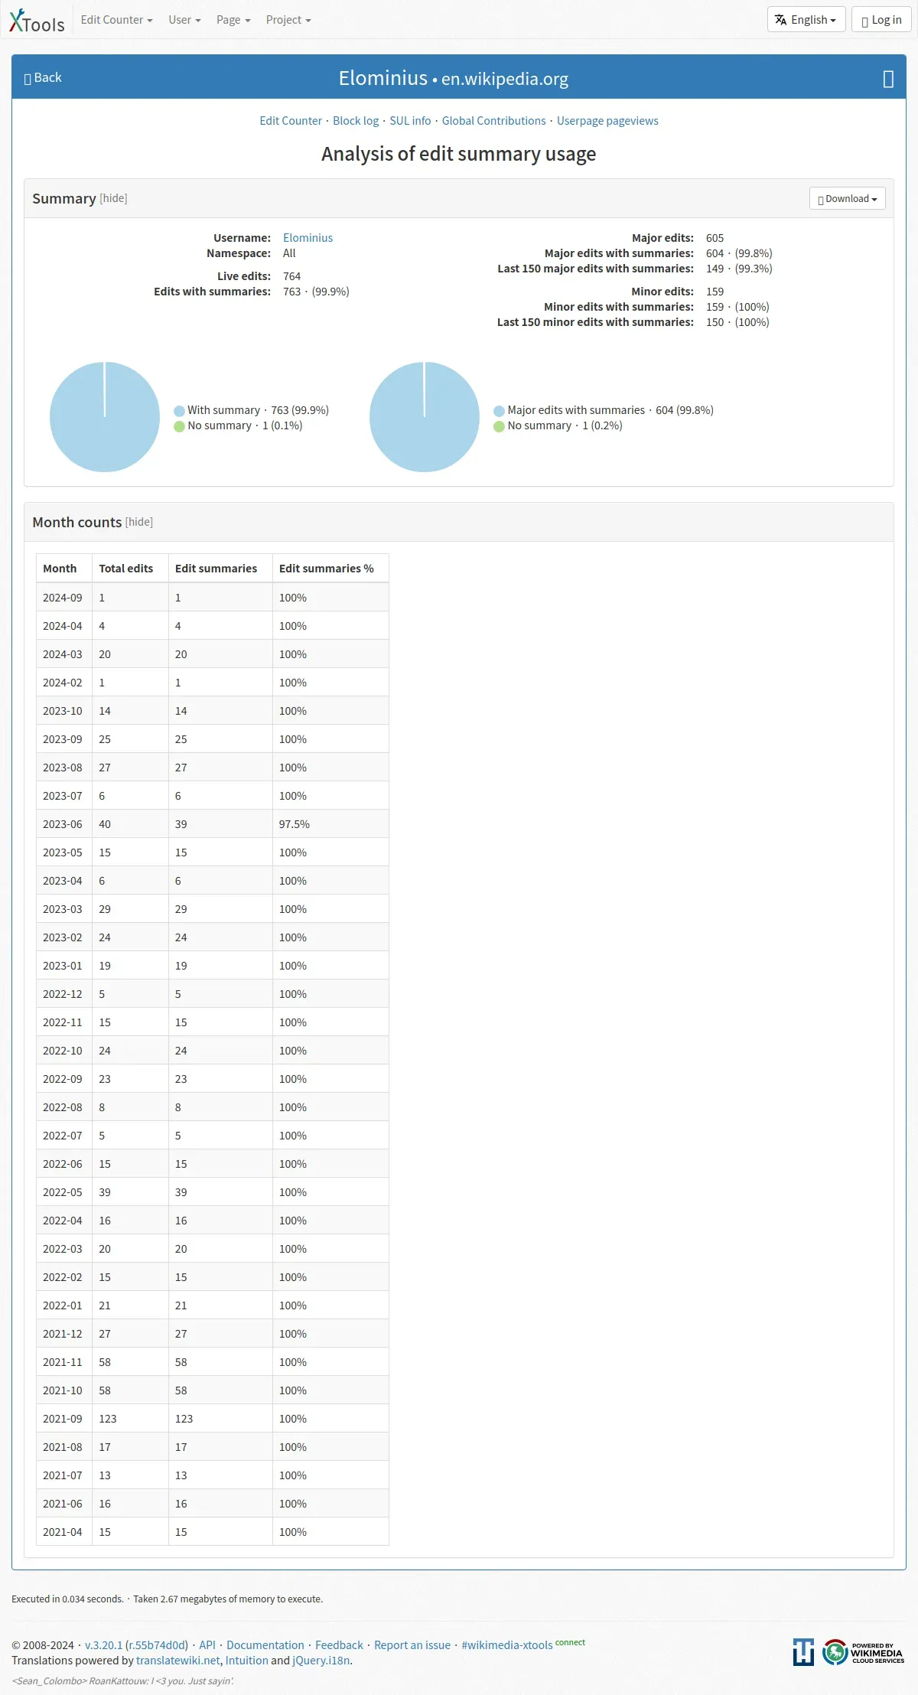Click the Executed in 0.034 seconds text
Image resolution: width=918 pixels, height=1695 pixels.
pos(67,1599)
